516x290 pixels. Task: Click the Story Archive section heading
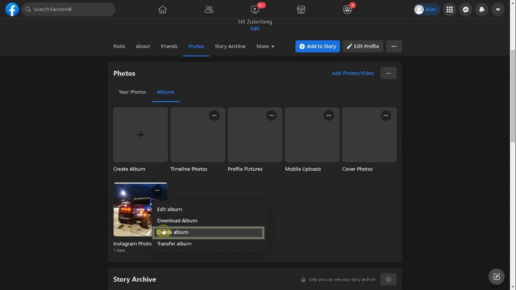[x=135, y=279]
